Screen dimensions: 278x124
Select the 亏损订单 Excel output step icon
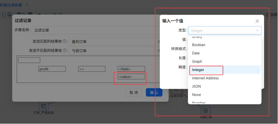(206, 110)
